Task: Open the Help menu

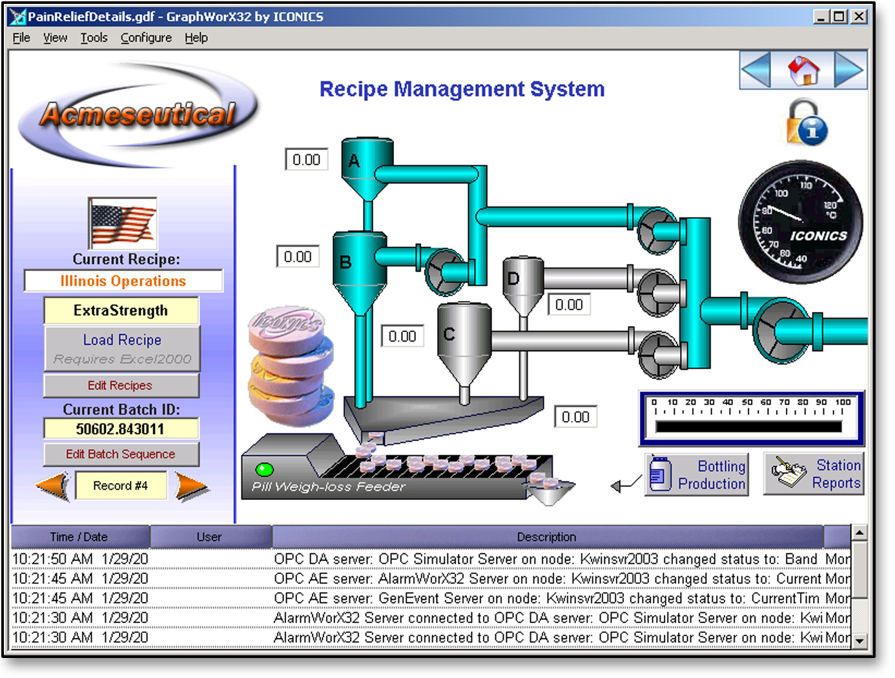Action: point(196,37)
